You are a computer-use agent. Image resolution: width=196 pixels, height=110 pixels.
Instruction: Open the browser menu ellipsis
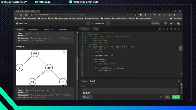[x=179, y=15]
